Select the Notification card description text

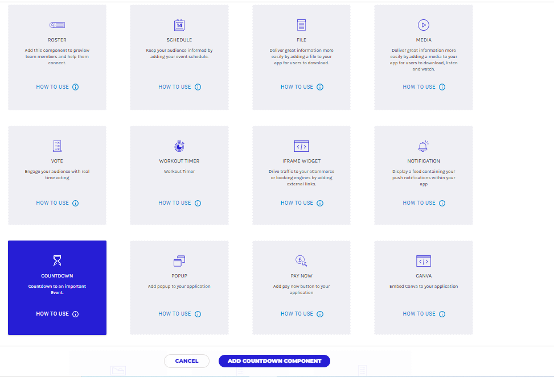pyautogui.click(x=424, y=178)
